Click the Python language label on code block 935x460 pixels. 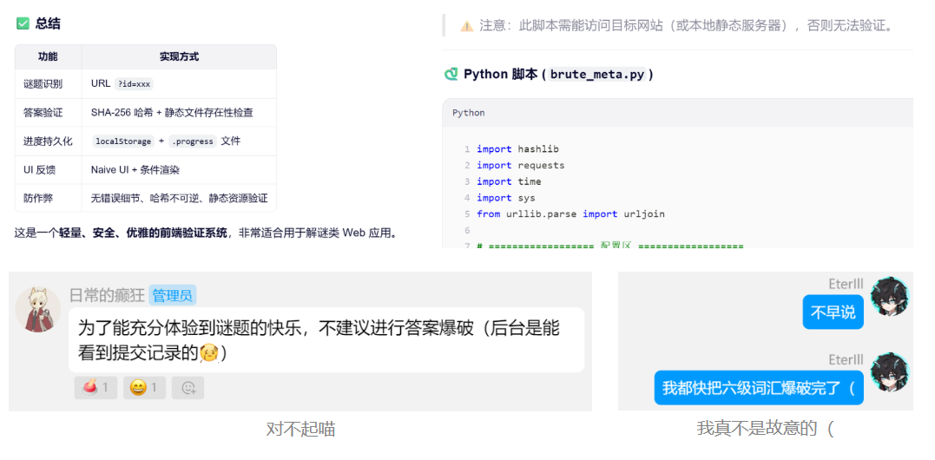(469, 113)
